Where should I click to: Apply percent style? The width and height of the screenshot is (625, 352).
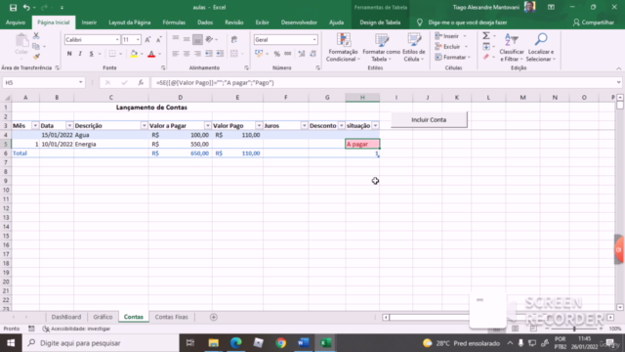click(x=277, y=54)
